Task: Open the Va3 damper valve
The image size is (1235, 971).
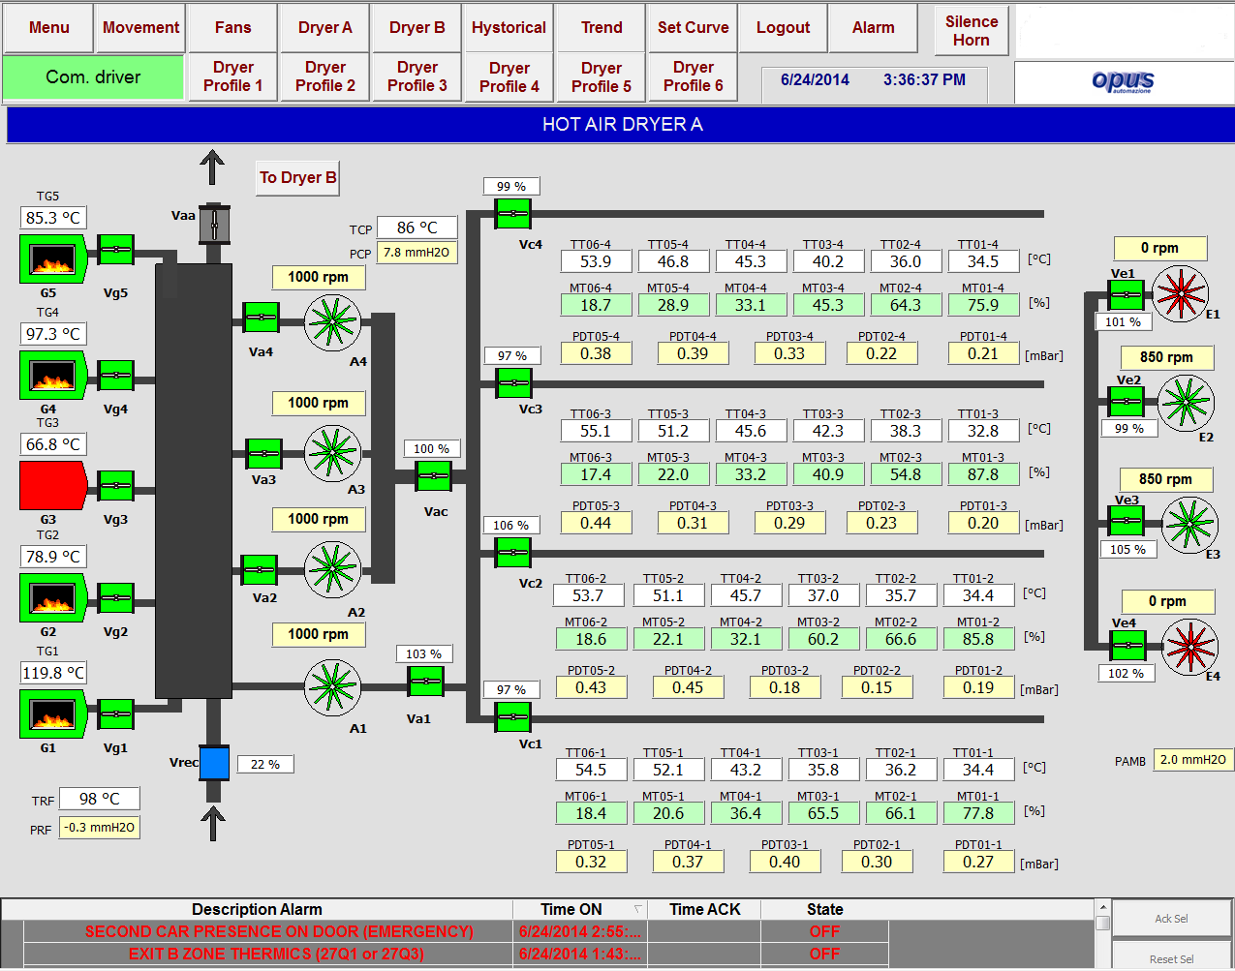Action: [x=263, y=453]
